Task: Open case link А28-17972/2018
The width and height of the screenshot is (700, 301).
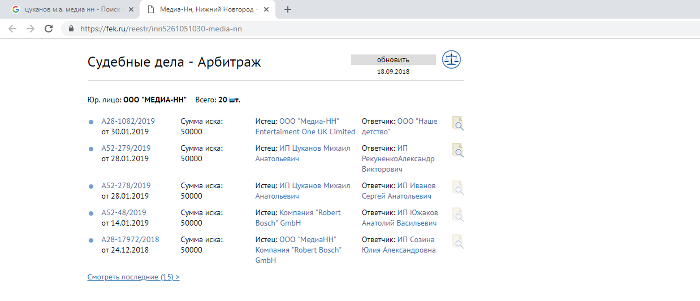Action: (x=130, y=239)
